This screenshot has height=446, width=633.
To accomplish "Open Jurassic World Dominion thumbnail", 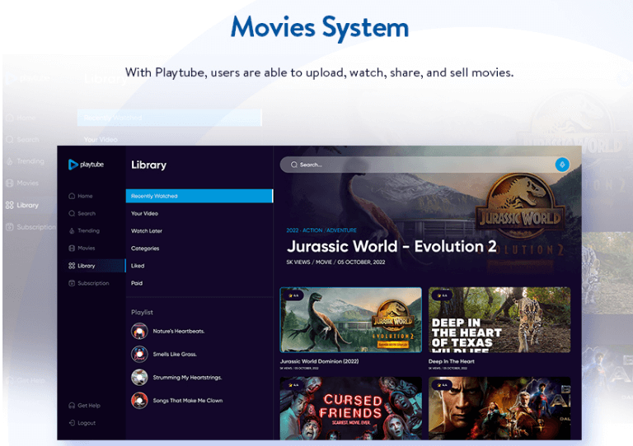I will 351,320.
